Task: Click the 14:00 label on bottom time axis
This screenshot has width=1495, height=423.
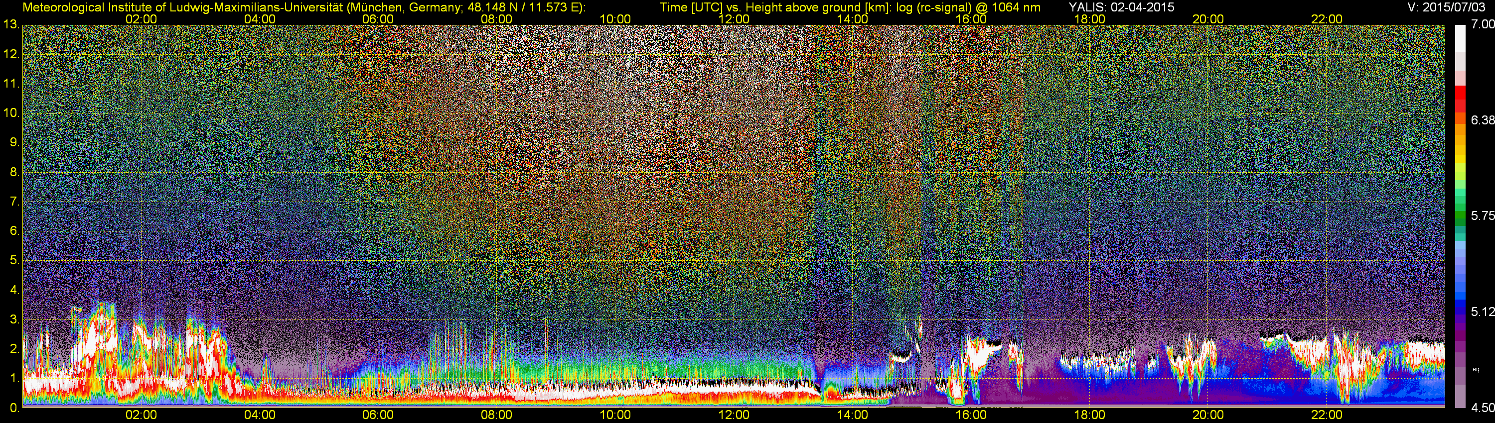Action: (853, 416)
